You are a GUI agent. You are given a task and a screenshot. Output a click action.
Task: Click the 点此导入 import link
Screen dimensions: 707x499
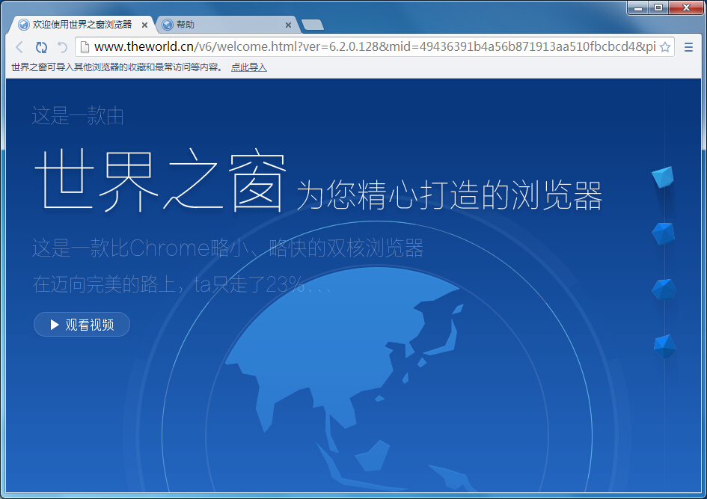point(248,67)
